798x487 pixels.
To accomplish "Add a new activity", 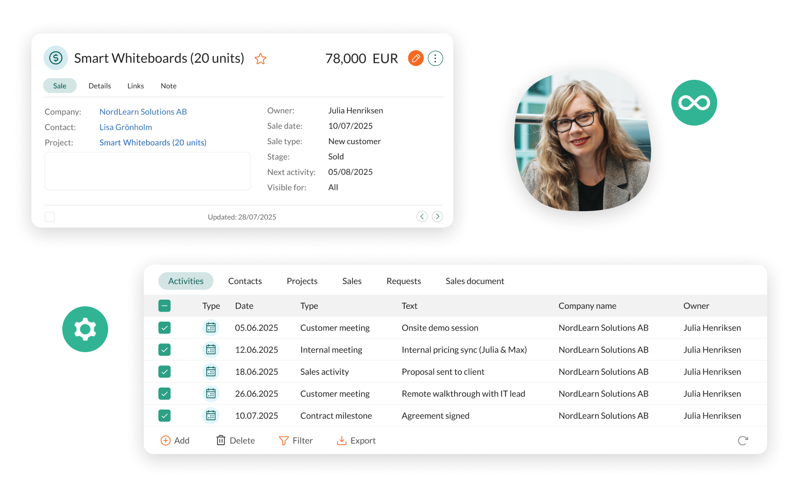I will (x=175, y=441).
